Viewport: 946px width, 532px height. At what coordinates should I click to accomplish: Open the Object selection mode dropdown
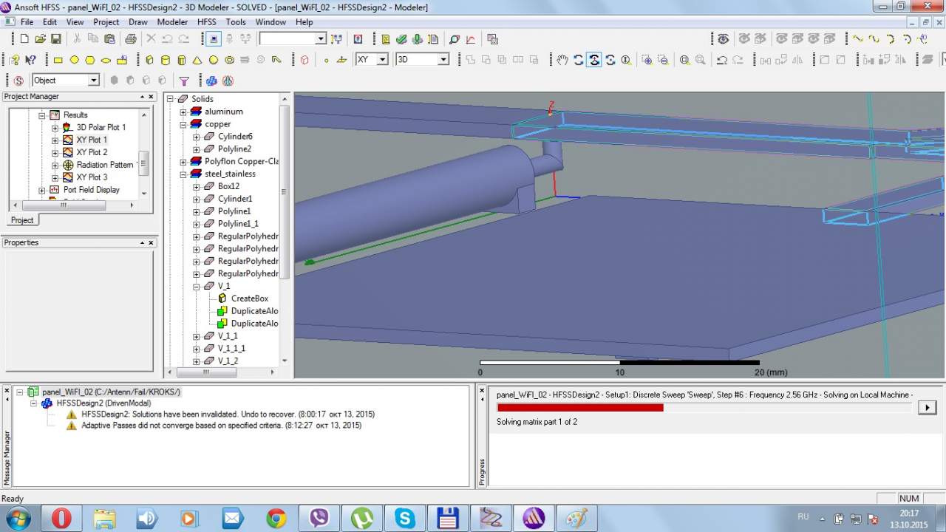93,81
